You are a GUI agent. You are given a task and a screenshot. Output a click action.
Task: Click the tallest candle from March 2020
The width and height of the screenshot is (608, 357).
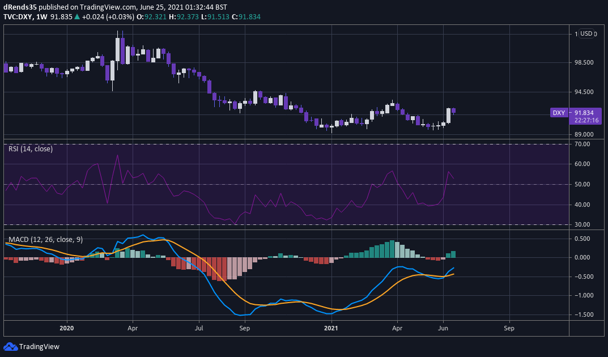[x=118, y=50]
